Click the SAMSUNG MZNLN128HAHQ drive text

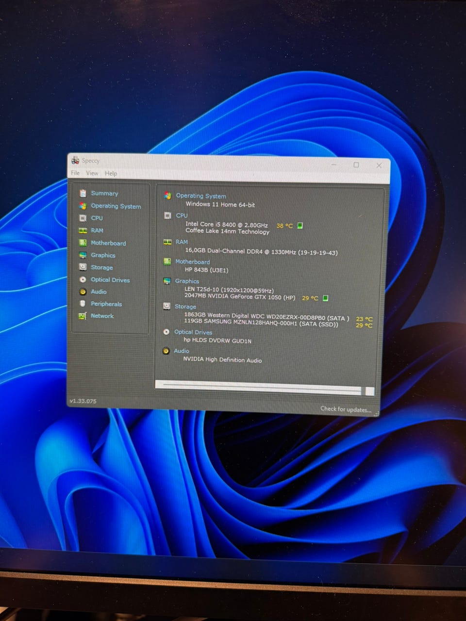pos(261,323)
